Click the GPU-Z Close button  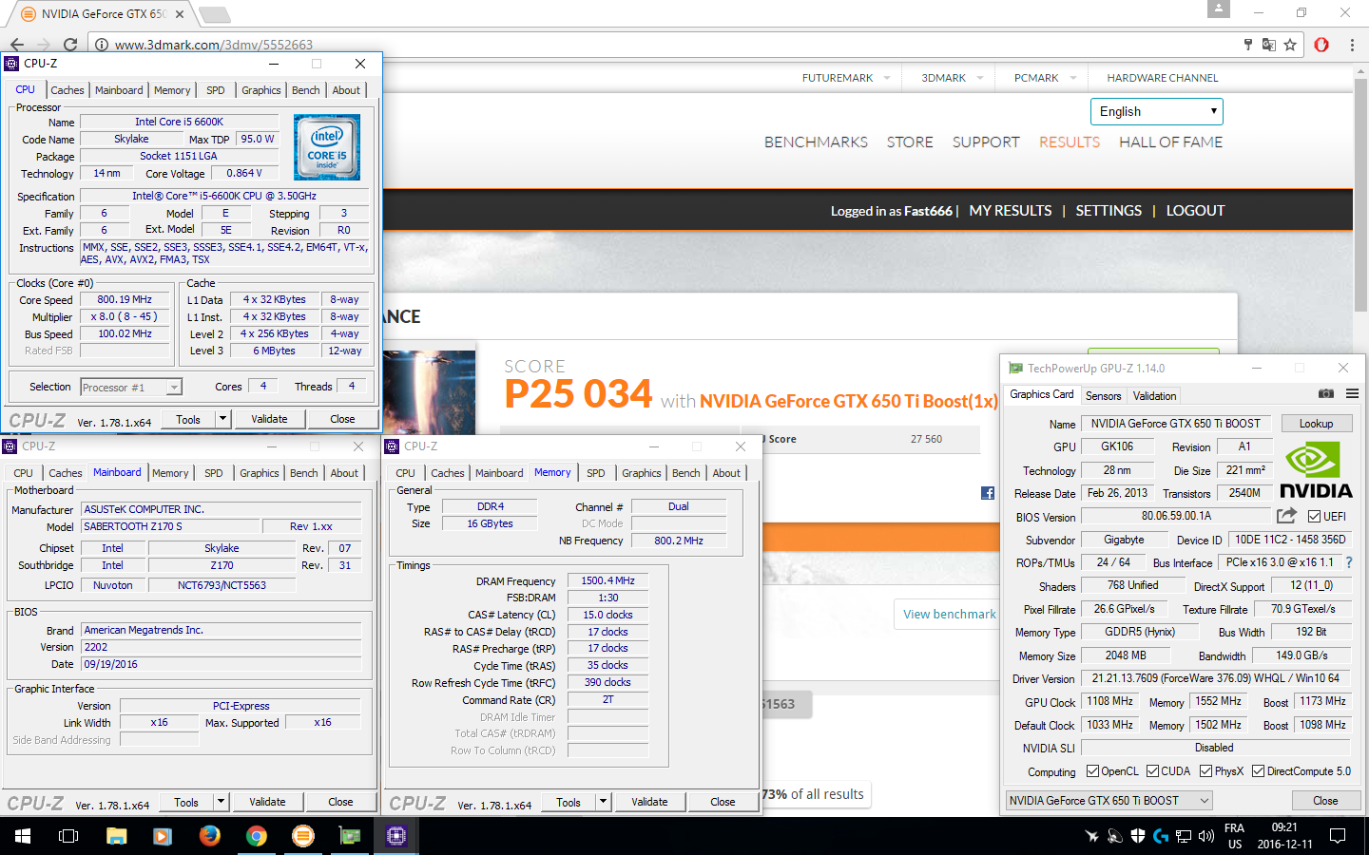(x=1325, y=801)
